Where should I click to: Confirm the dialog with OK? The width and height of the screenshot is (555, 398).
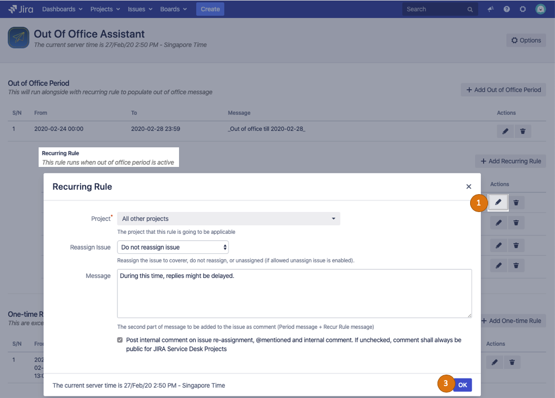(x=462, y=385)
